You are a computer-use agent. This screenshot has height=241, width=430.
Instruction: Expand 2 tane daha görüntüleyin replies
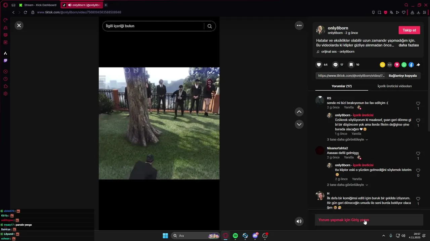347,185
